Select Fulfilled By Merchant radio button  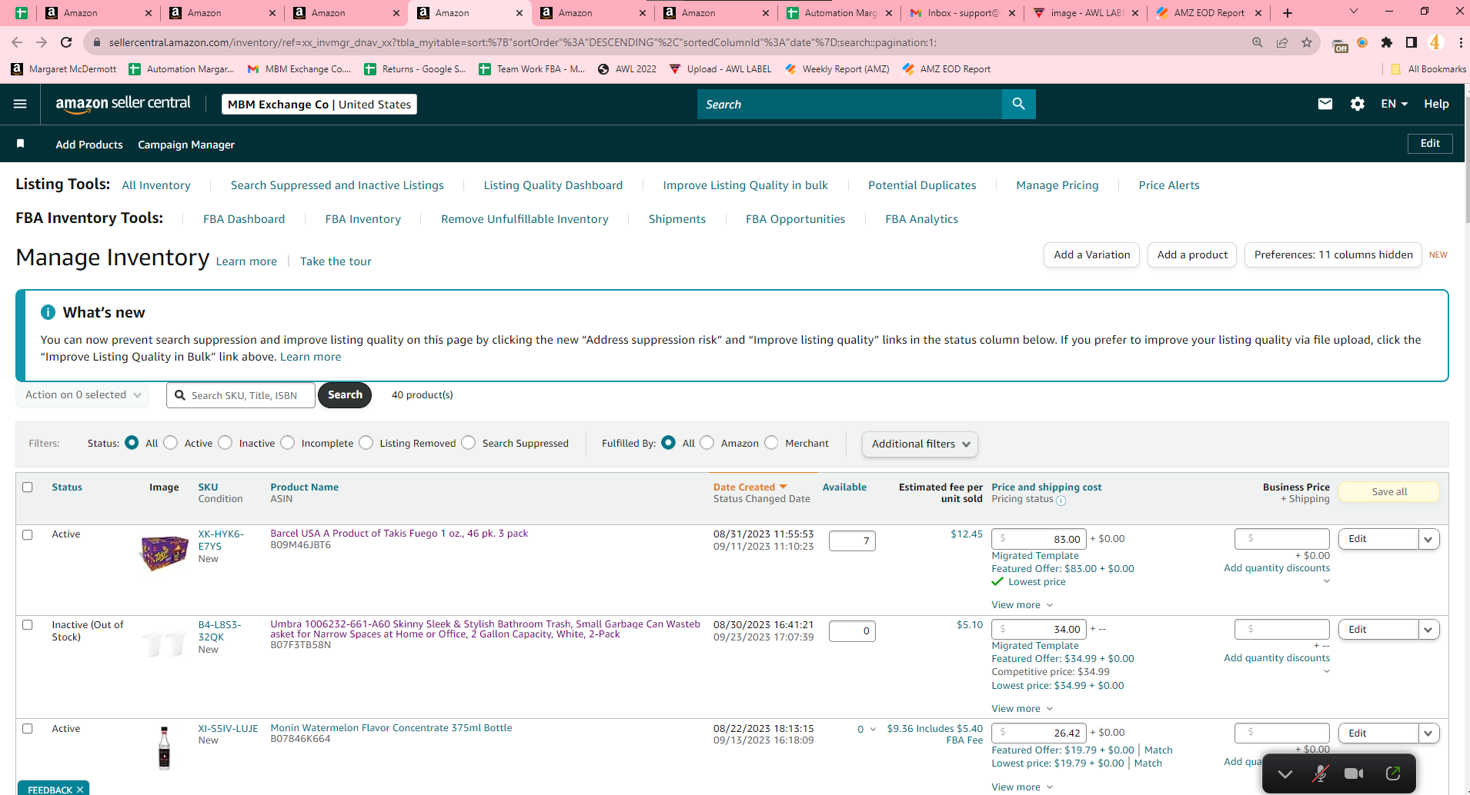tap(772, 443)
